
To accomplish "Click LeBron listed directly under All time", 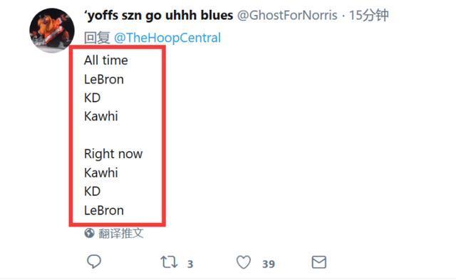I will pyautogui.click(x=104, y=79).
